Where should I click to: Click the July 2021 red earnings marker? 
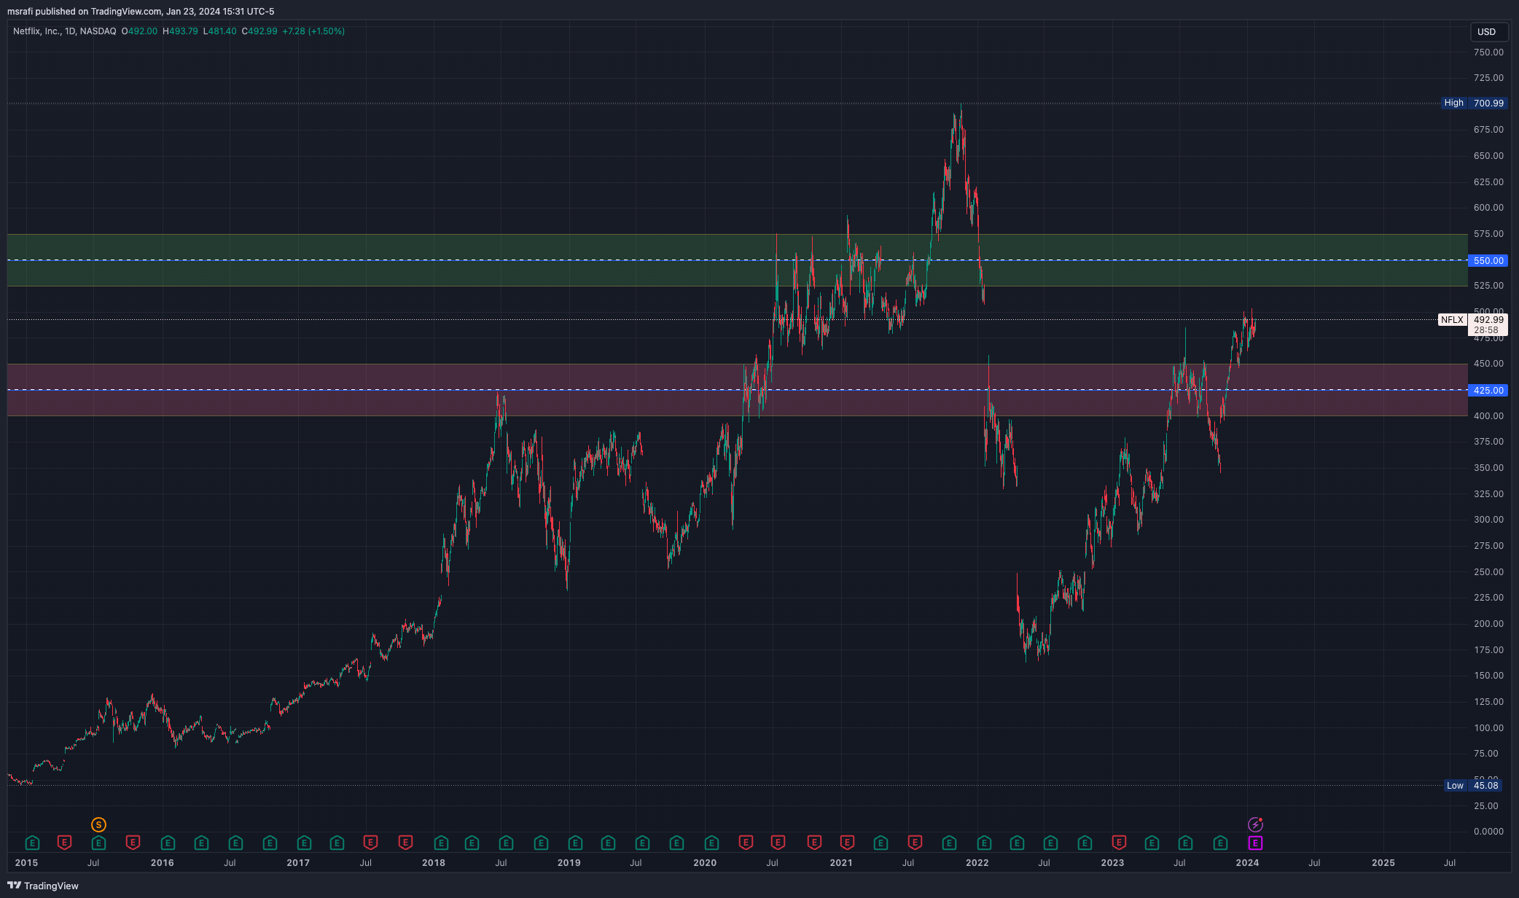[x=914, y=843]
